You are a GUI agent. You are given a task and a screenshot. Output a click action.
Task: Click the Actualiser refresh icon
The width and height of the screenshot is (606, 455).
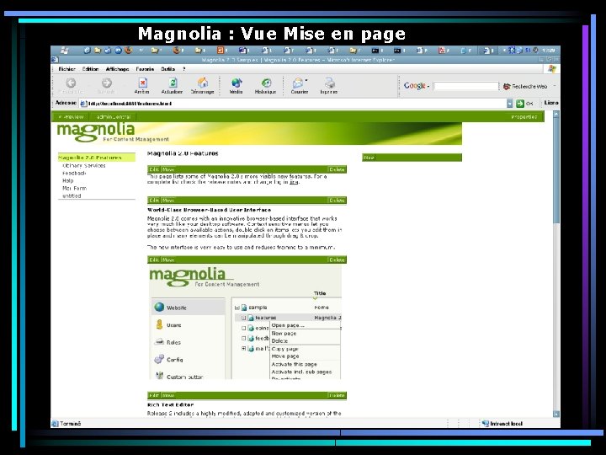point(173,83)
